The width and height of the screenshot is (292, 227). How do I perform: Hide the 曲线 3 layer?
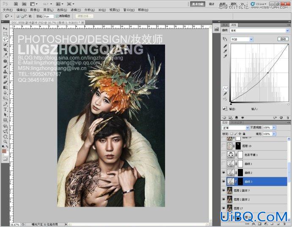click(224, 182)
